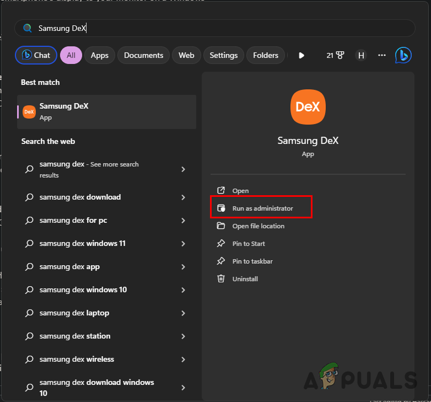
Task: Click search icon beside 'samsung dex windows 10'
Action: (29, 290)
